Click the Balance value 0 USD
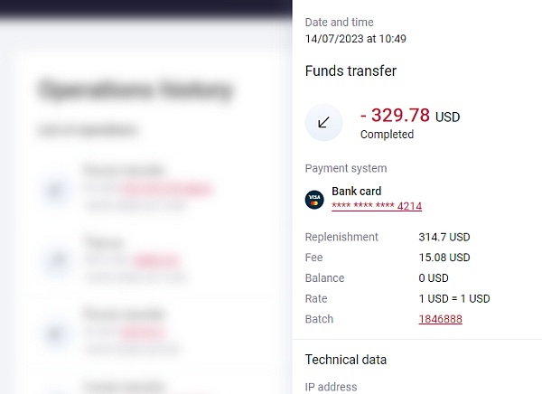This screenshot has width=542, height=394. point(434,278)
